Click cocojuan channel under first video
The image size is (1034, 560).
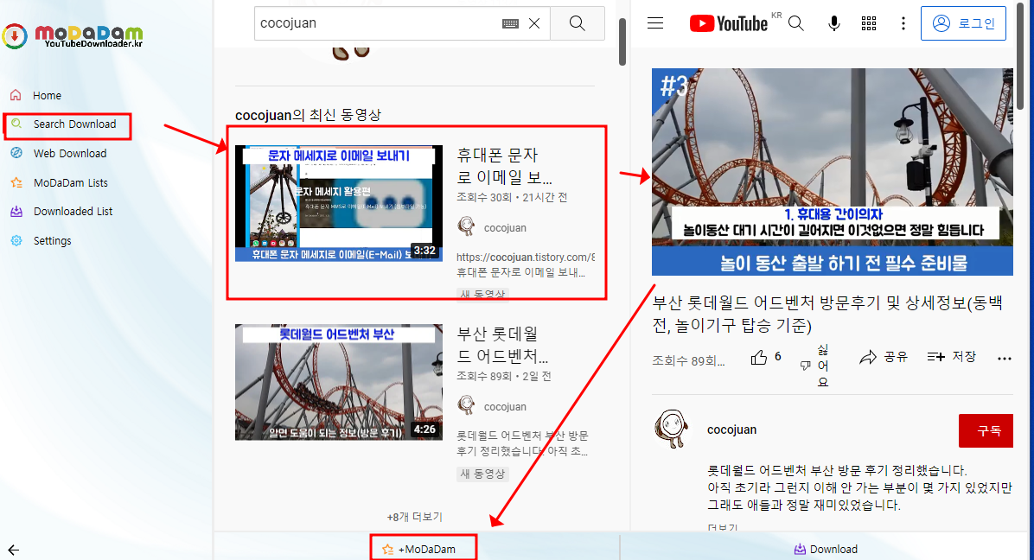(x=505, y=228)
